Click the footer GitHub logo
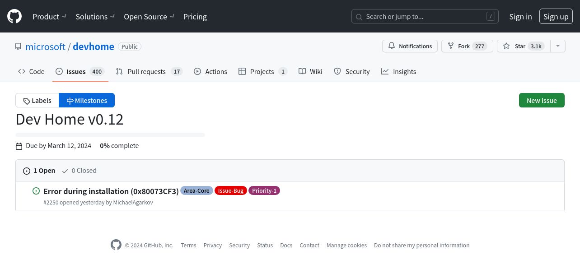The image size is (580, 269). [116, 245]
